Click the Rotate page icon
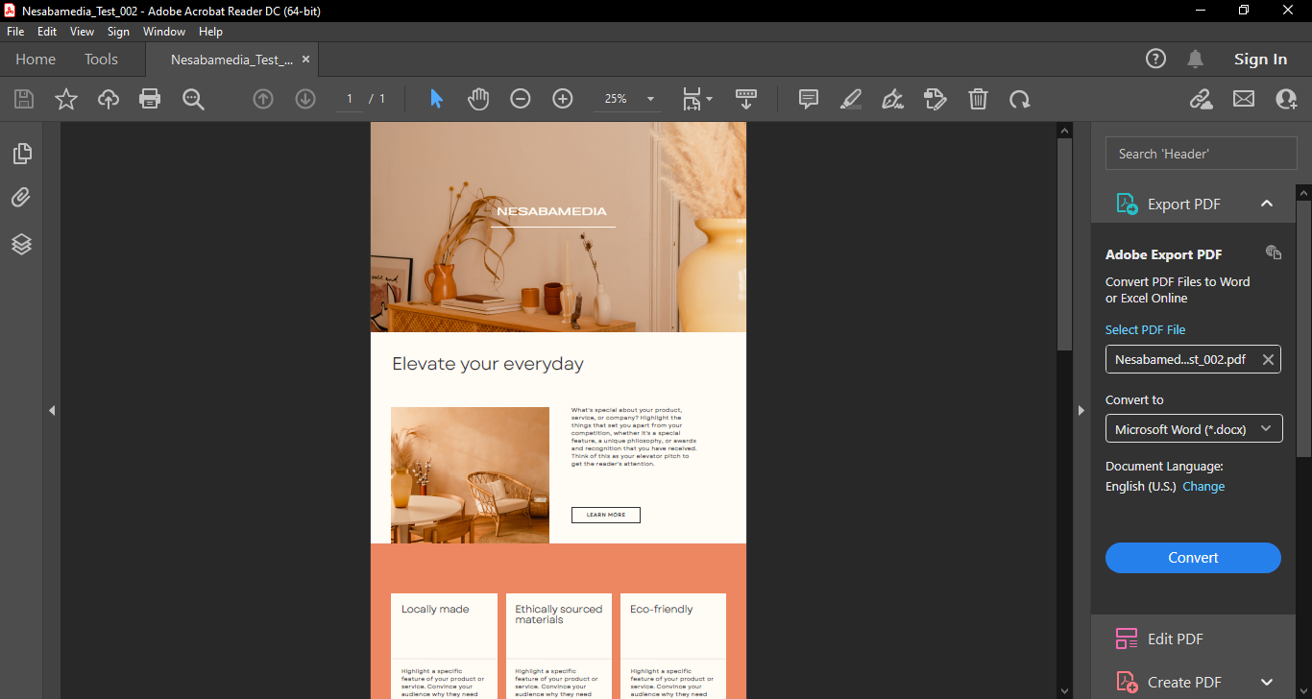Viewport: 1312px width, 699px height. coord(1019,99)
